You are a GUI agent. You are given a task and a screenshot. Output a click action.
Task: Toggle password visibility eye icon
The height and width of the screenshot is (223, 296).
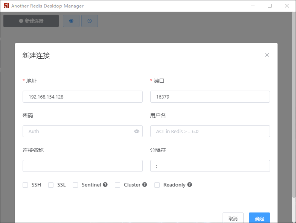pyautogui.click(x=137, y=131)
